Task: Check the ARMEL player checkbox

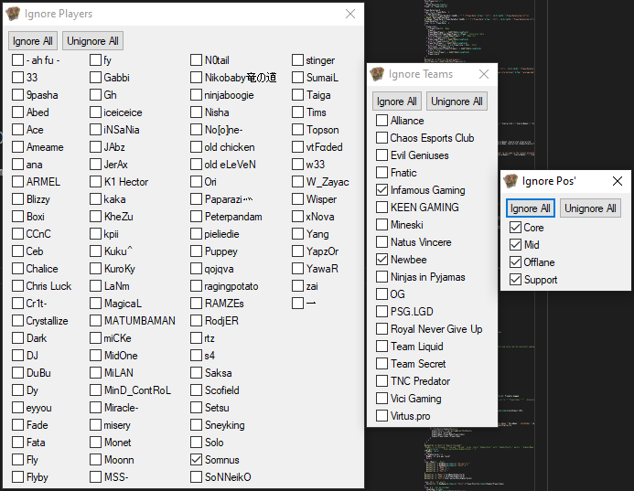Action: tap(17, 181)
